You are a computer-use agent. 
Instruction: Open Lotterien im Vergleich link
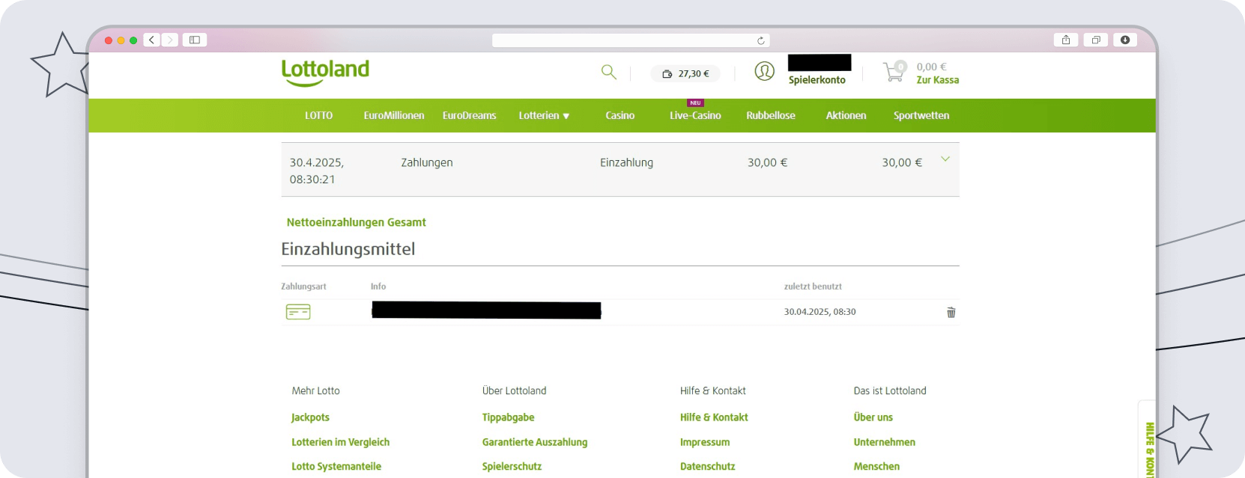coord(340,442)
